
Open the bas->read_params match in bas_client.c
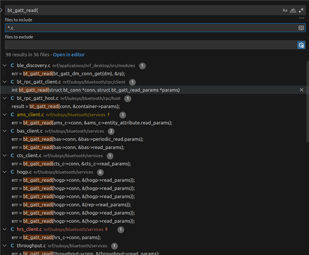68,147
